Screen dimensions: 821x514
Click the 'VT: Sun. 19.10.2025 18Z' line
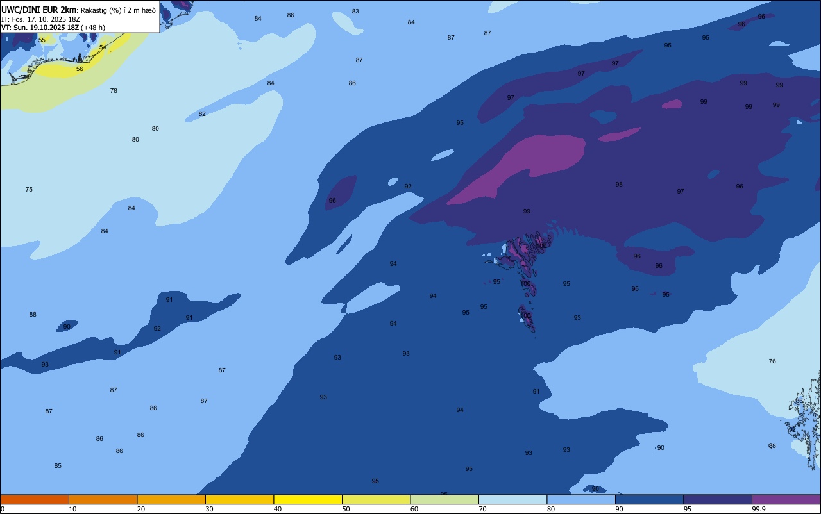(x=40, y=28)
